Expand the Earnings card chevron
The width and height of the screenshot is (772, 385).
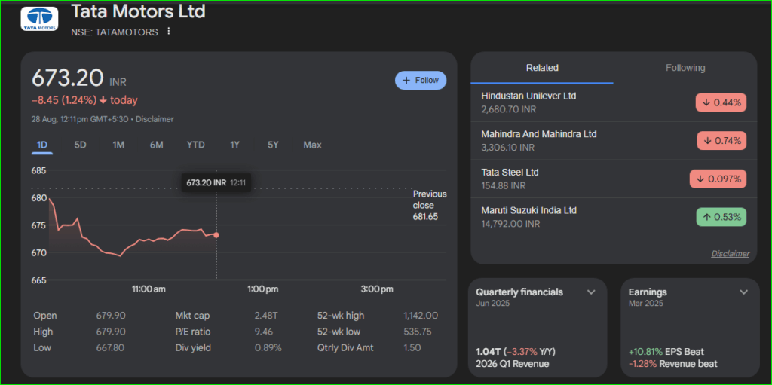point(743,292)
